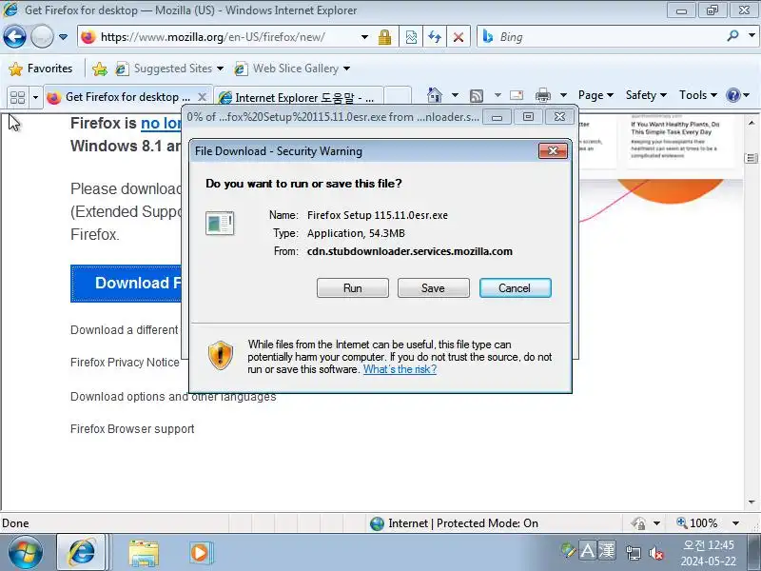The height and width of the screenshot is (571, 761).
Task: Click the security shield warning icon
Action: point(221,355)
